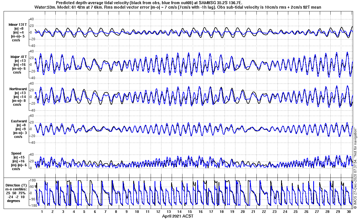The width and height of the screenshot is (360, 222).
Task: Click the "April 2021 ACST" axis title
Action: pos(178,216)
